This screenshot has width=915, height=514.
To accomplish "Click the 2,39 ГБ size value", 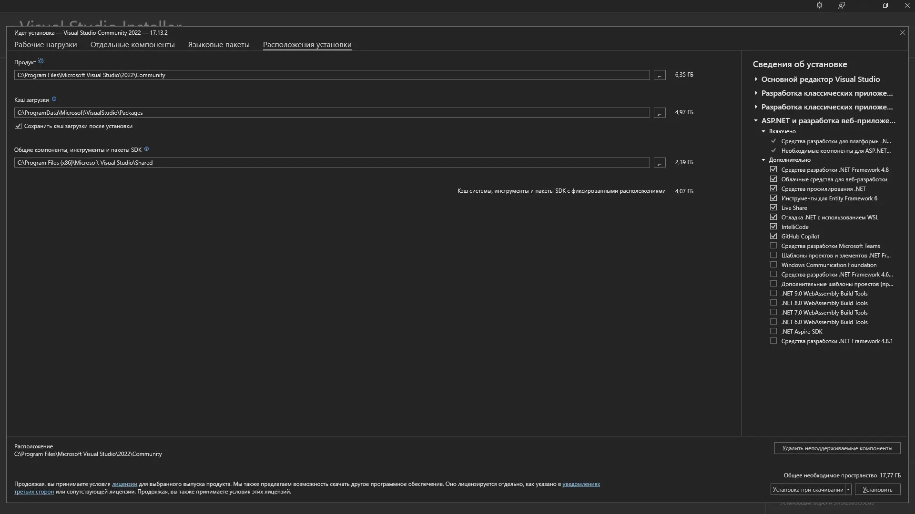I will pyautogui.click(x=684, y=162).
